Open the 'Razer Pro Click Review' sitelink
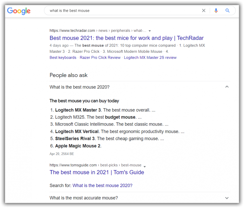Image resolution: width=244 pixels, height=208 pixels. (x=100, y=58)
